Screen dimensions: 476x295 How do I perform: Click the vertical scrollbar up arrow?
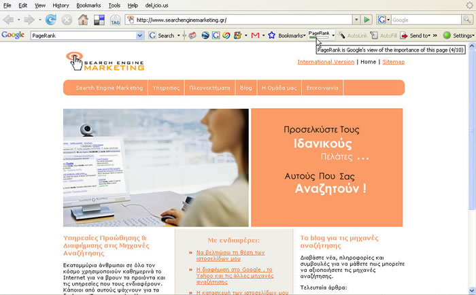(472, 46)
